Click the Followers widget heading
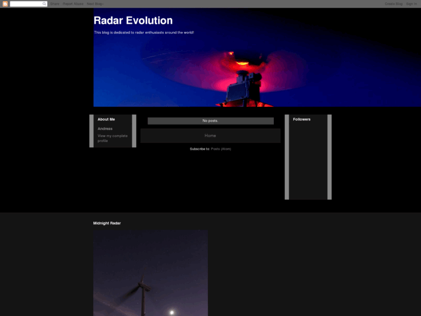Image resolution: width=421 pixels, height=316 pixels. click(302, 119)
